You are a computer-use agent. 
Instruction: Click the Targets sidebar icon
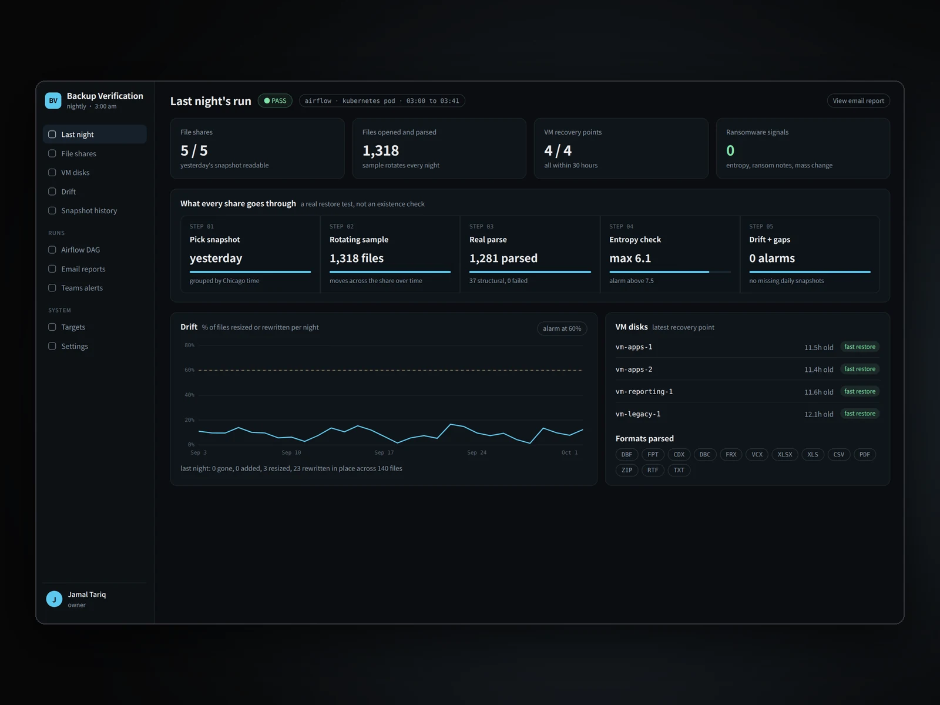[x=52, y=327]
